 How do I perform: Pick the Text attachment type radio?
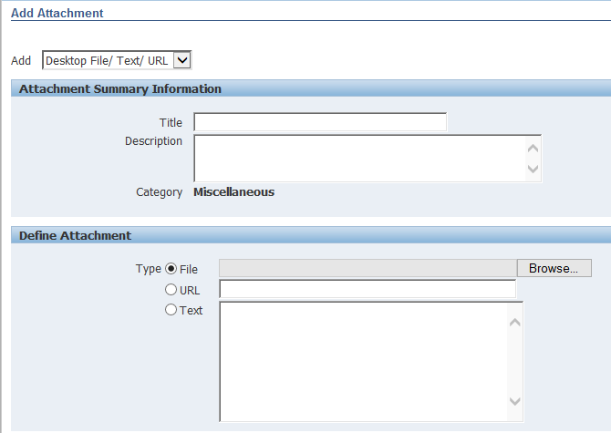[x=171, y=310]
